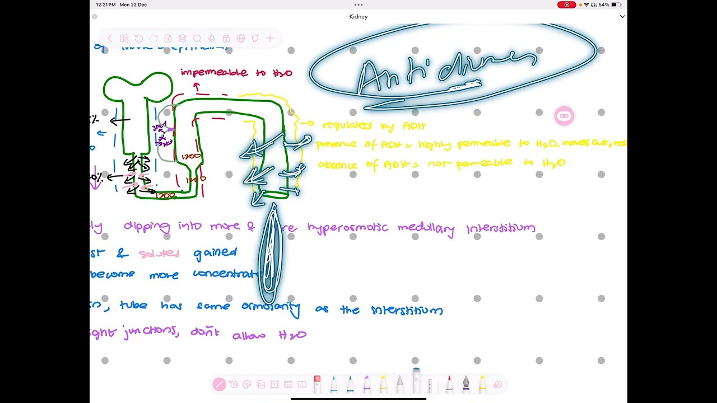Add a text box with the T icon
Screen dimensions: 717x403
(x=274, y=385)
